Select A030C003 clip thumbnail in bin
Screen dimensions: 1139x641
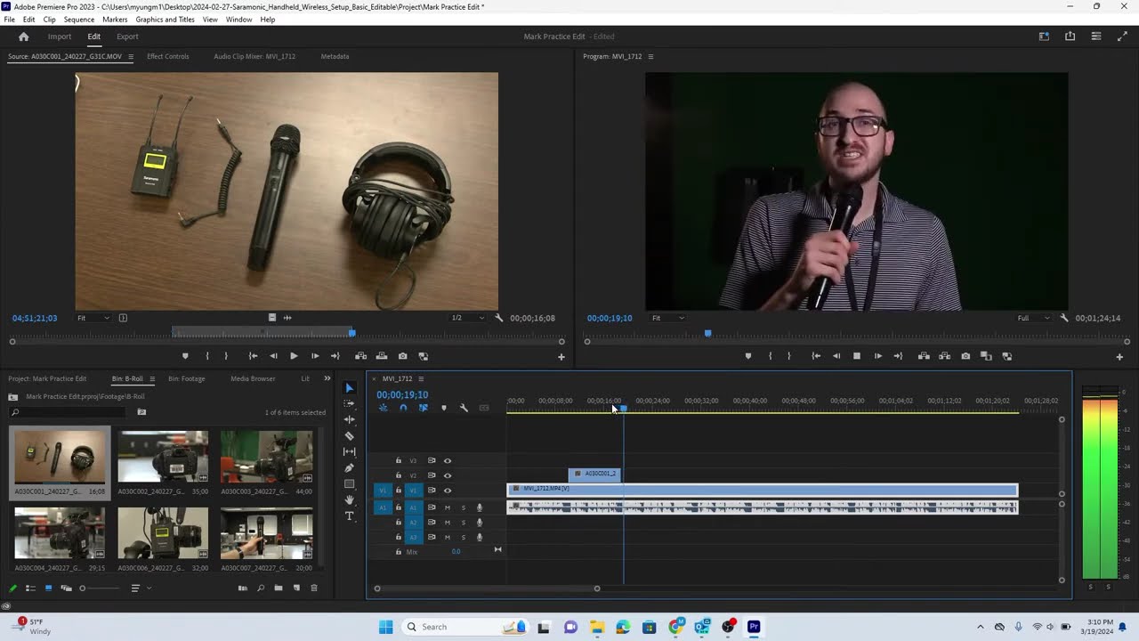267,457
